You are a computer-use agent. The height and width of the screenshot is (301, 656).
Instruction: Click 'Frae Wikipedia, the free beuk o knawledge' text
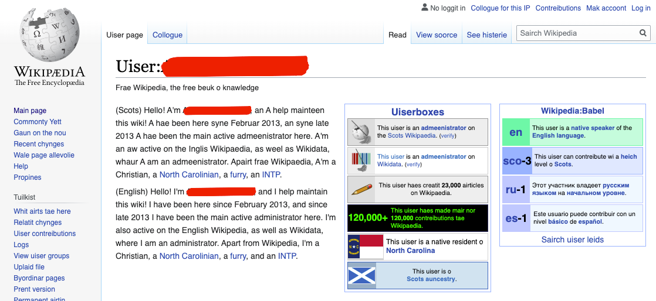coord(187,88)
